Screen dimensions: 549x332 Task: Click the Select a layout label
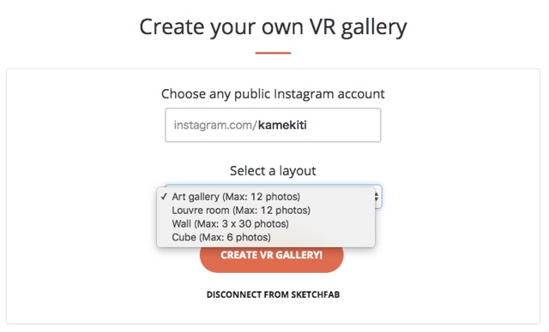click(273, 171)
